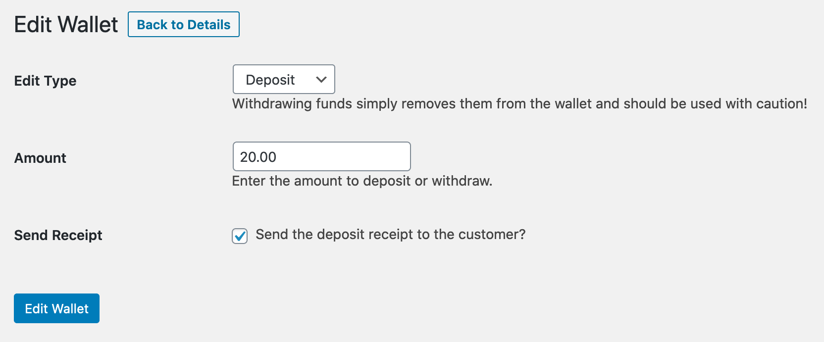Click the chevron arrow in the Deposit dropdown
This screenshot has height=342, width=824.
coord(321,80)
